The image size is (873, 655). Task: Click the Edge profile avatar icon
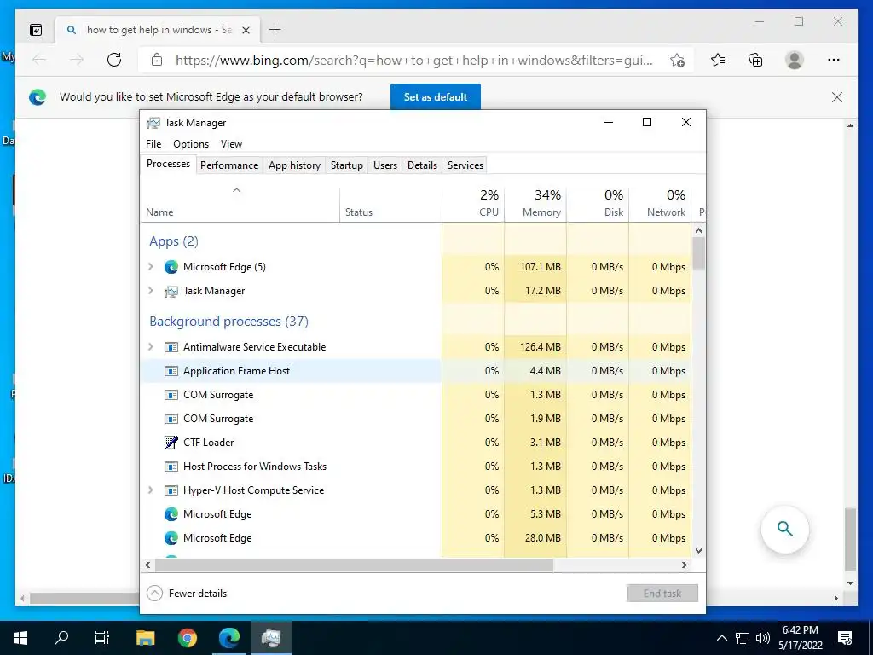coord(795,60)
